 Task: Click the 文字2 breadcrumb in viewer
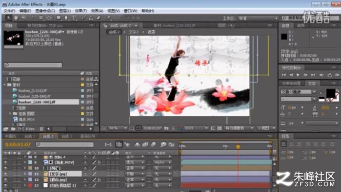(134, 32)
